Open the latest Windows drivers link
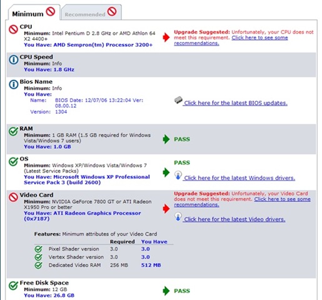 click(239, 178)
